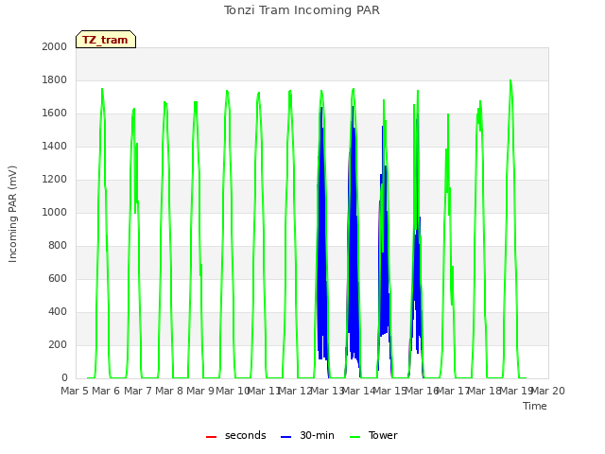Click the 2000 y-axis tick label
This screenshot has height=454, width=605.
(x=55, y=46)
